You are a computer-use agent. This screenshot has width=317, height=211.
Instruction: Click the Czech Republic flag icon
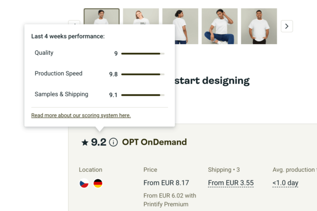click(x=84, y=183)
